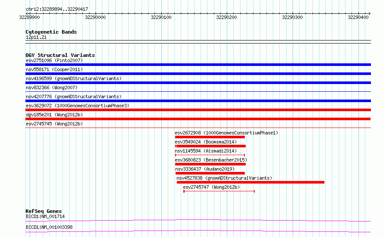Open variant nsv1145594 (Alsmadi2014) label
This screenshot has width=383, height=237.
point(206,151)
